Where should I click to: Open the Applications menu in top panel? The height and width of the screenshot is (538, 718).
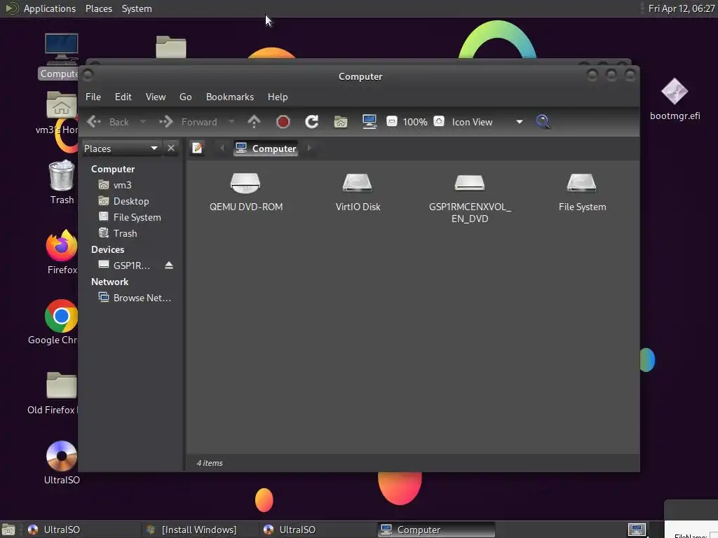pyautogui.click(x=50, y=8)
